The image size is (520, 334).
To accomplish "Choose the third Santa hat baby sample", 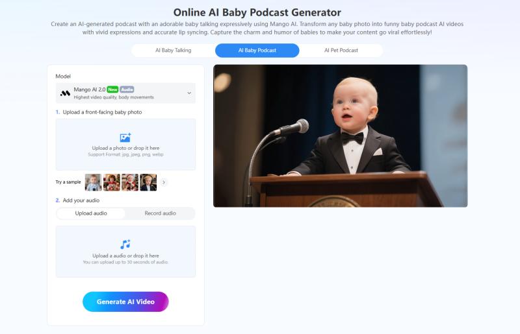I will pos(130,182).
